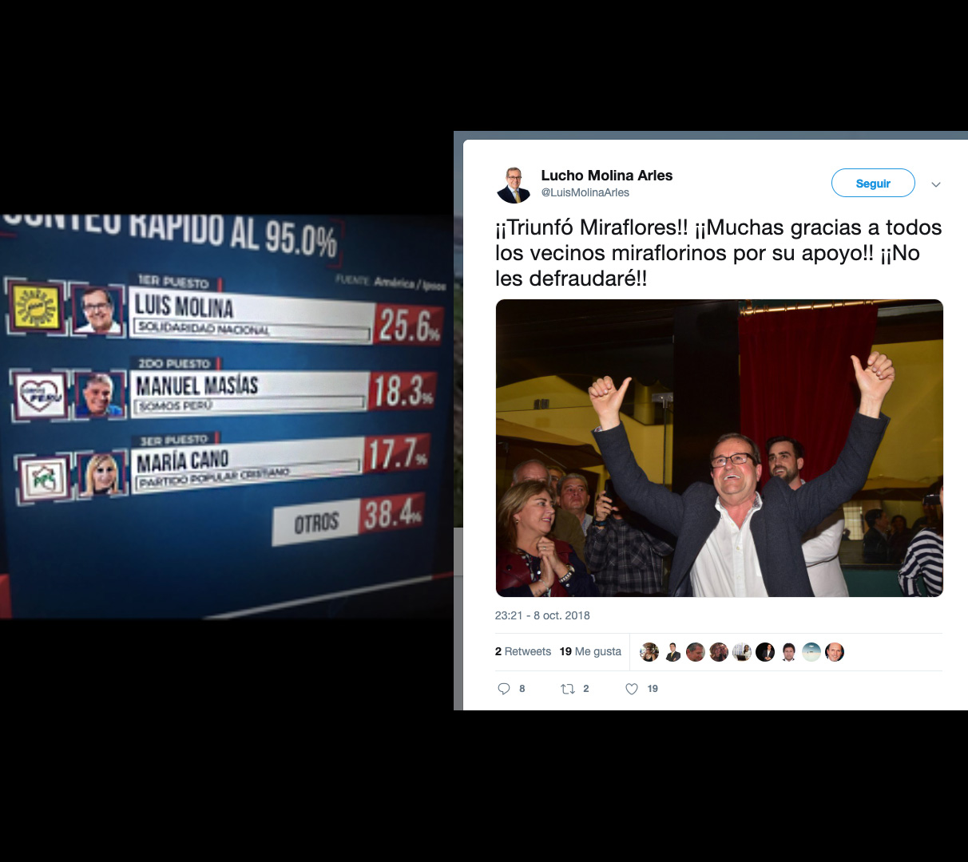Open the Lucho Molina Arles name link
Screen dimensions: 968x862
pyautogui.click(x=607, y=176)
